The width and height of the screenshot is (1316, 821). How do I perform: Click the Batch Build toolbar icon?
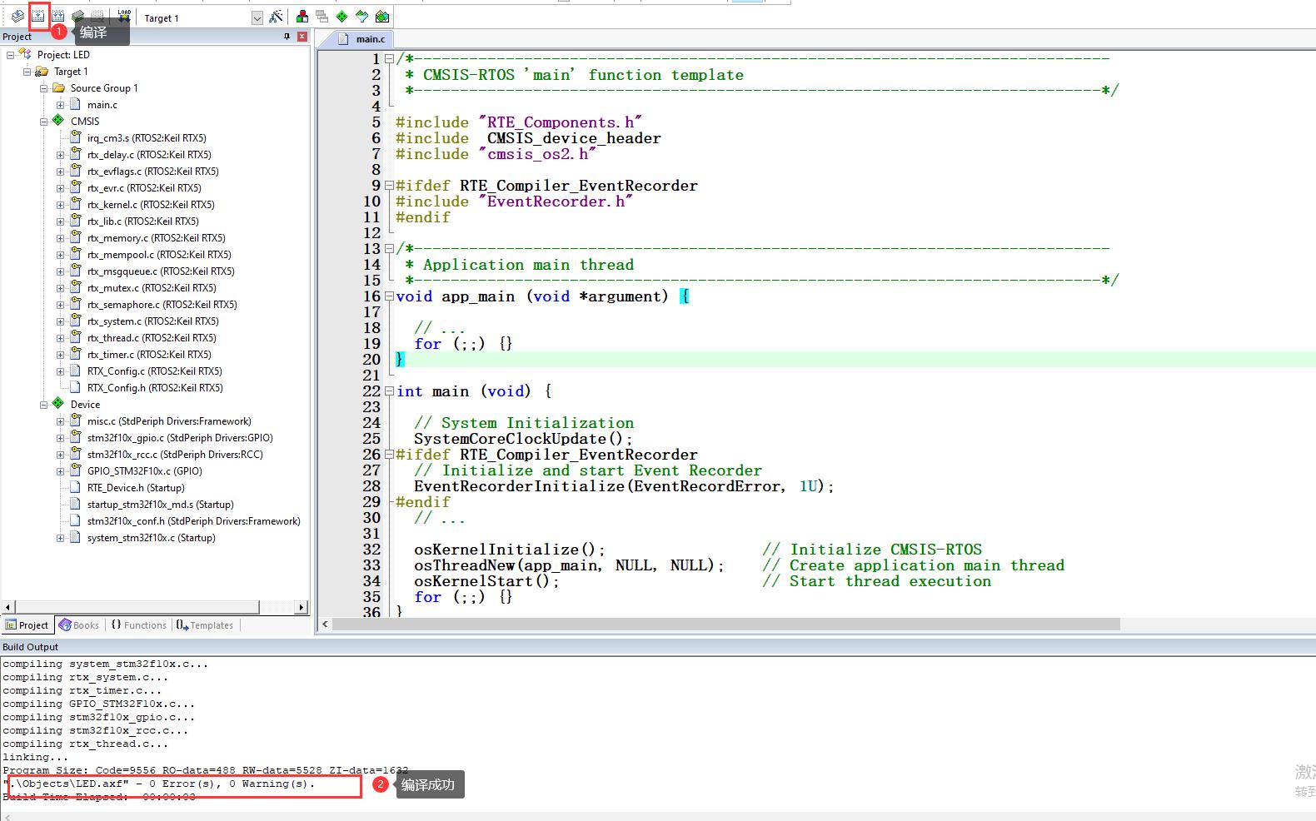[78, 16]
